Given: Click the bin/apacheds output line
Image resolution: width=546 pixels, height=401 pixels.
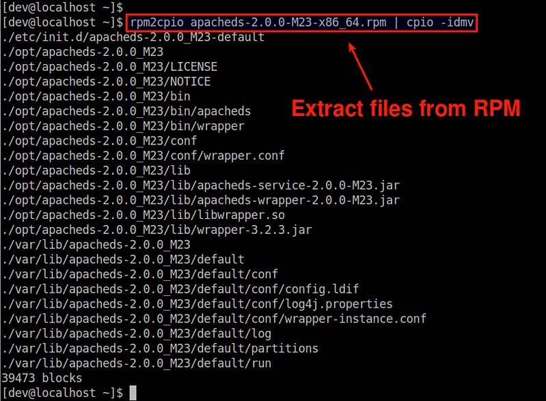Looking at the screenshot, I should [126, 111].
